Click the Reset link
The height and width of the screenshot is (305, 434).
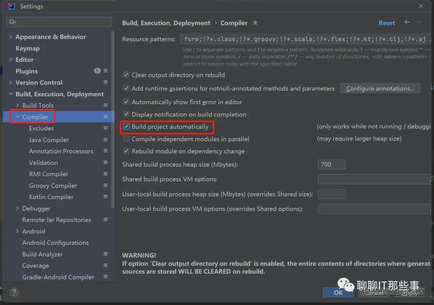point(387,23)
